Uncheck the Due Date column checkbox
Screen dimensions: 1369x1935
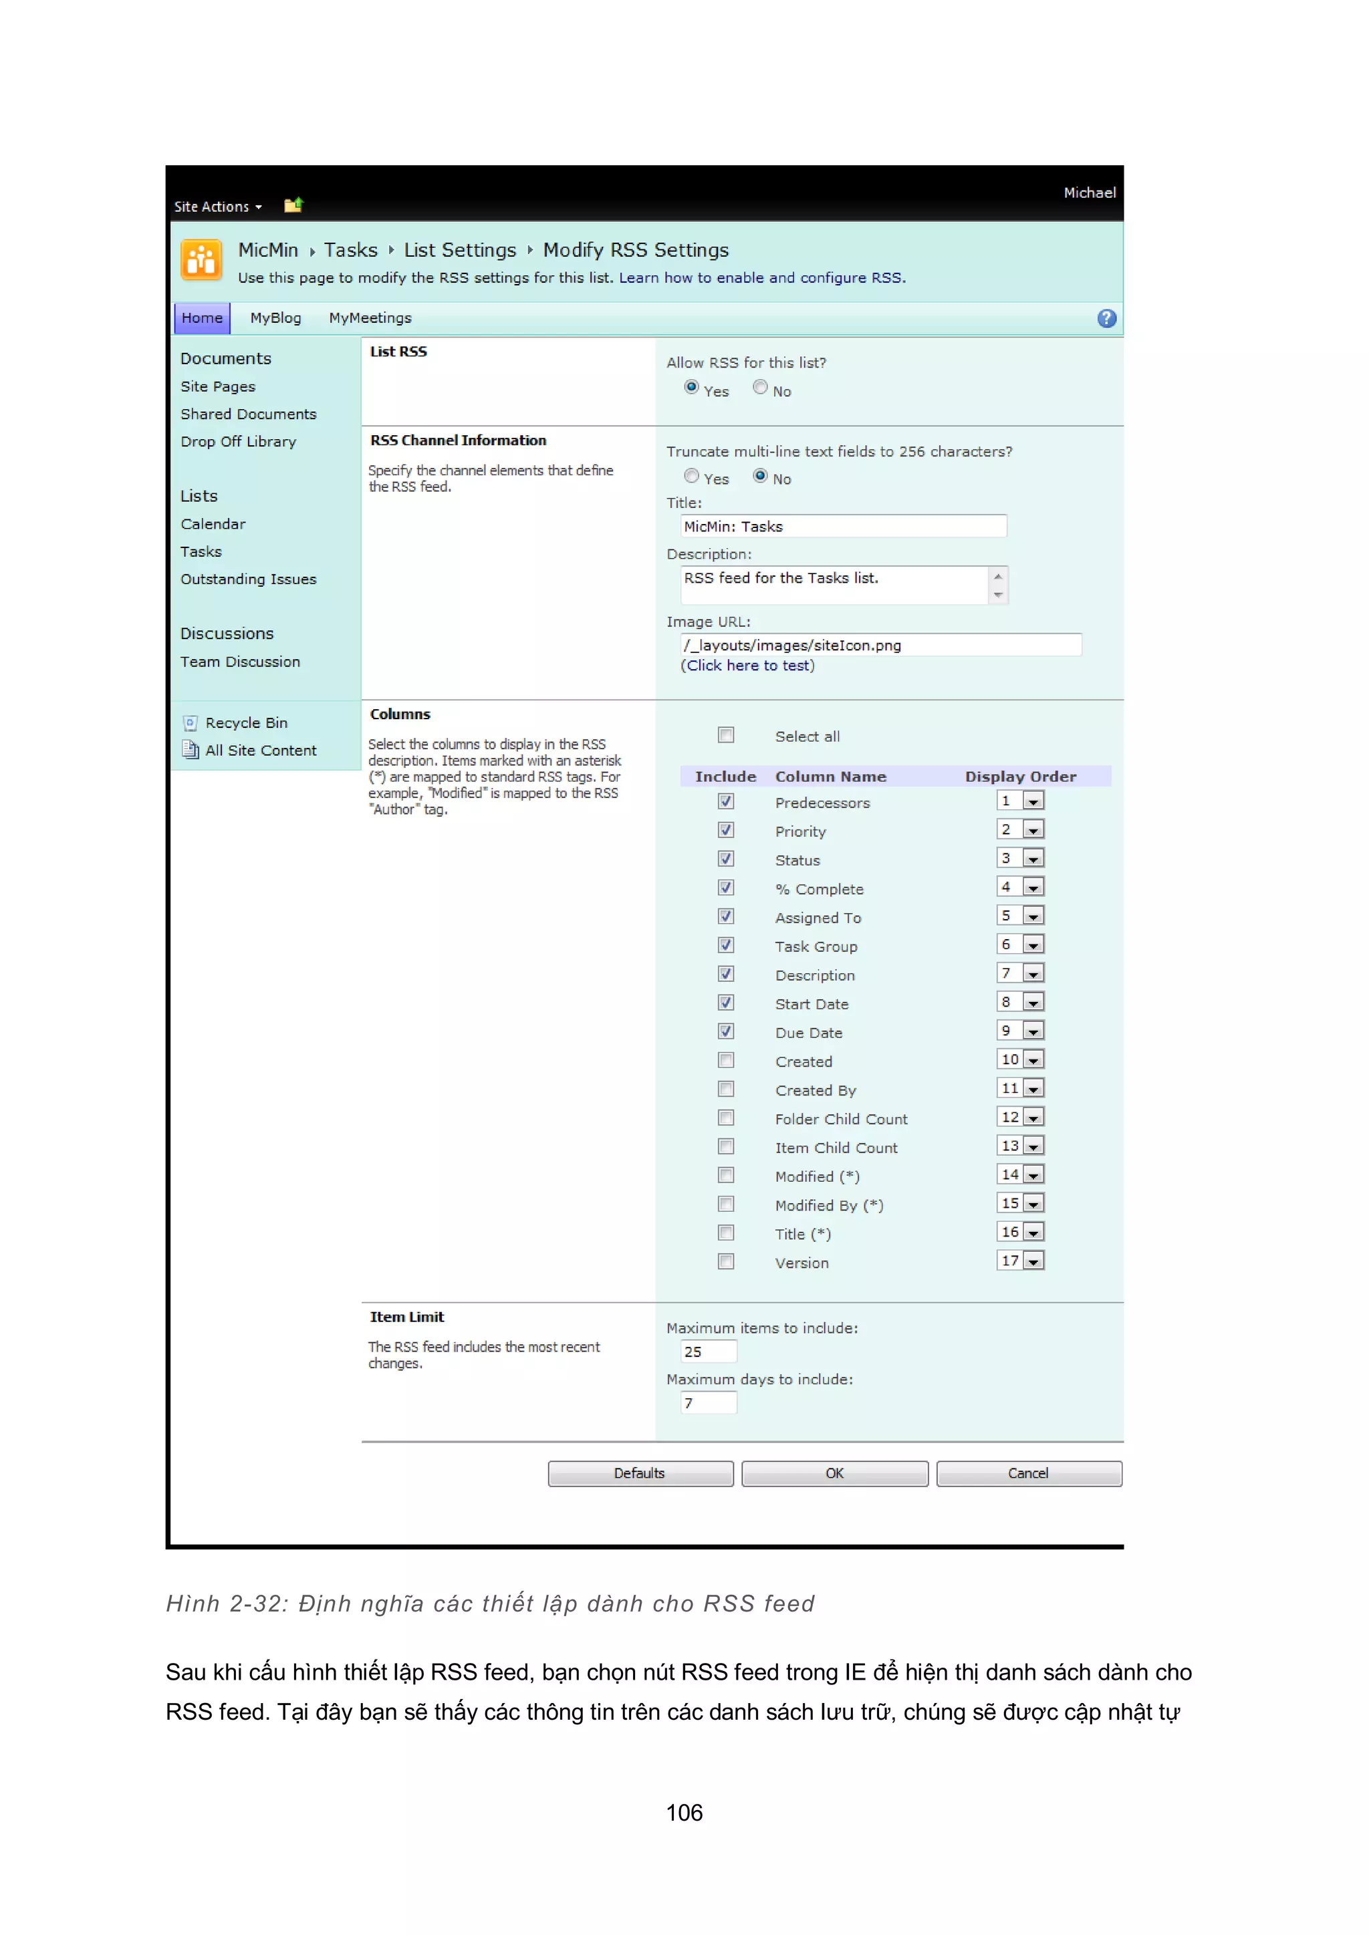[x=726, y=1031]
